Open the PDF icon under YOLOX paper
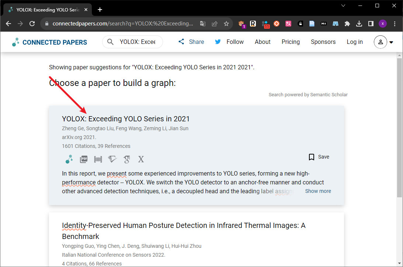Viewport: 403px width, 267px height. pyautogui.click(x=83, y=159)
